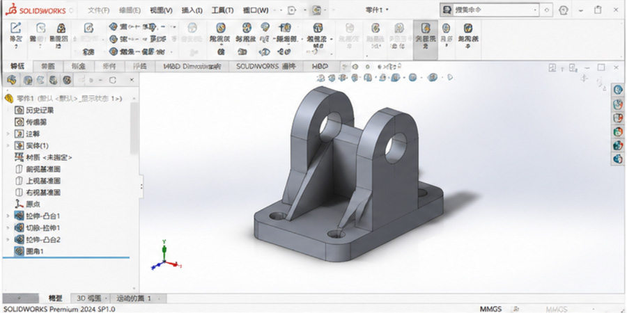The image size is (627, 313).
Task: Open the 工具(T) menu
Action: [222, 10]
